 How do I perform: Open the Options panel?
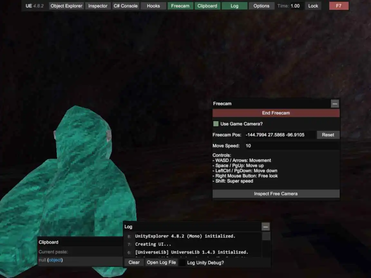262,6
